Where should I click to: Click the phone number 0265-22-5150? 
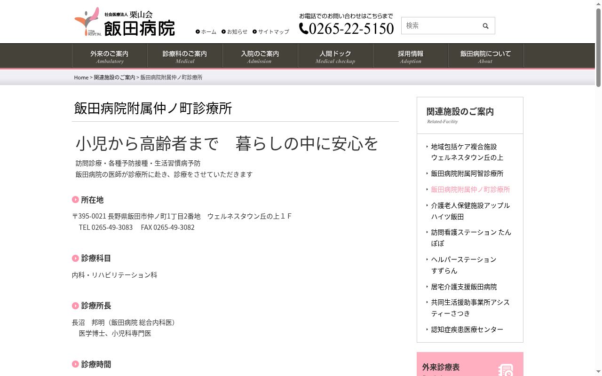[x=351, y=29]
